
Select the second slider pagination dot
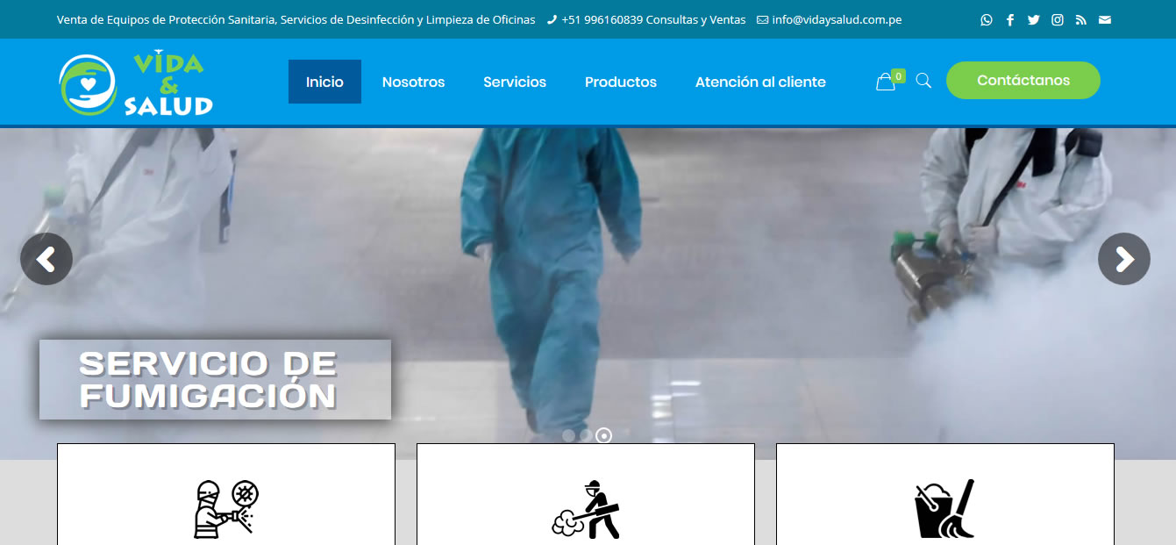coord(585,435)
